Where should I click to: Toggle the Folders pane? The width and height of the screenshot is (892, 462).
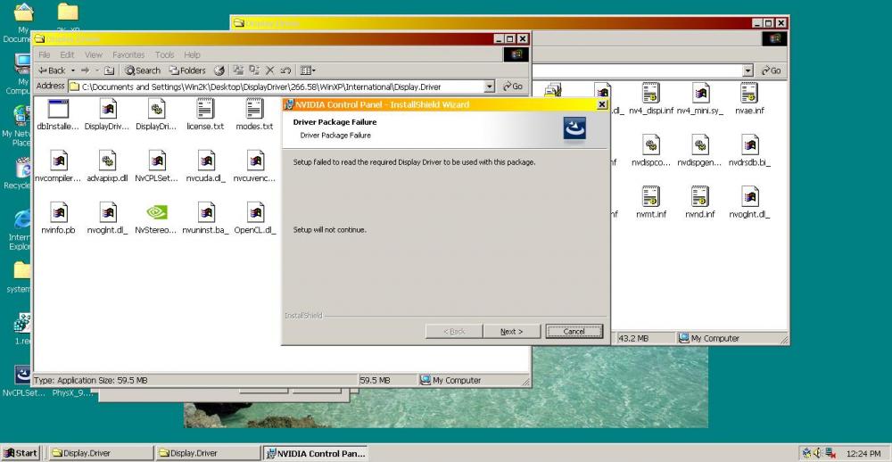click(x=187, y=70)
